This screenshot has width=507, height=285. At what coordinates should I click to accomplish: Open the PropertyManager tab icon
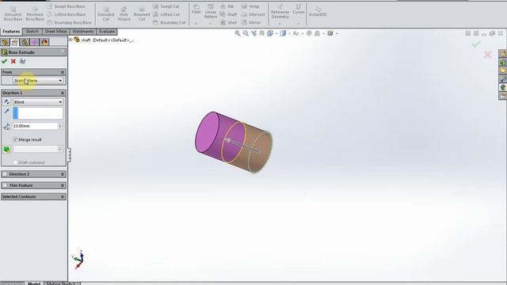(15, 42)
